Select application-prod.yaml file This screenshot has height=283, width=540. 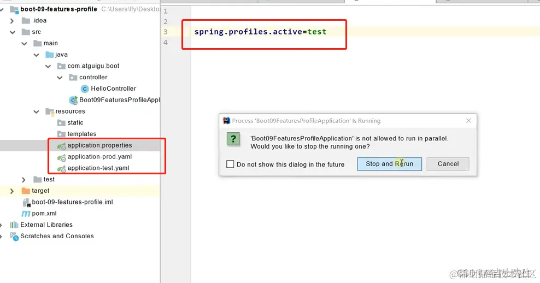(x=99, y=157)
